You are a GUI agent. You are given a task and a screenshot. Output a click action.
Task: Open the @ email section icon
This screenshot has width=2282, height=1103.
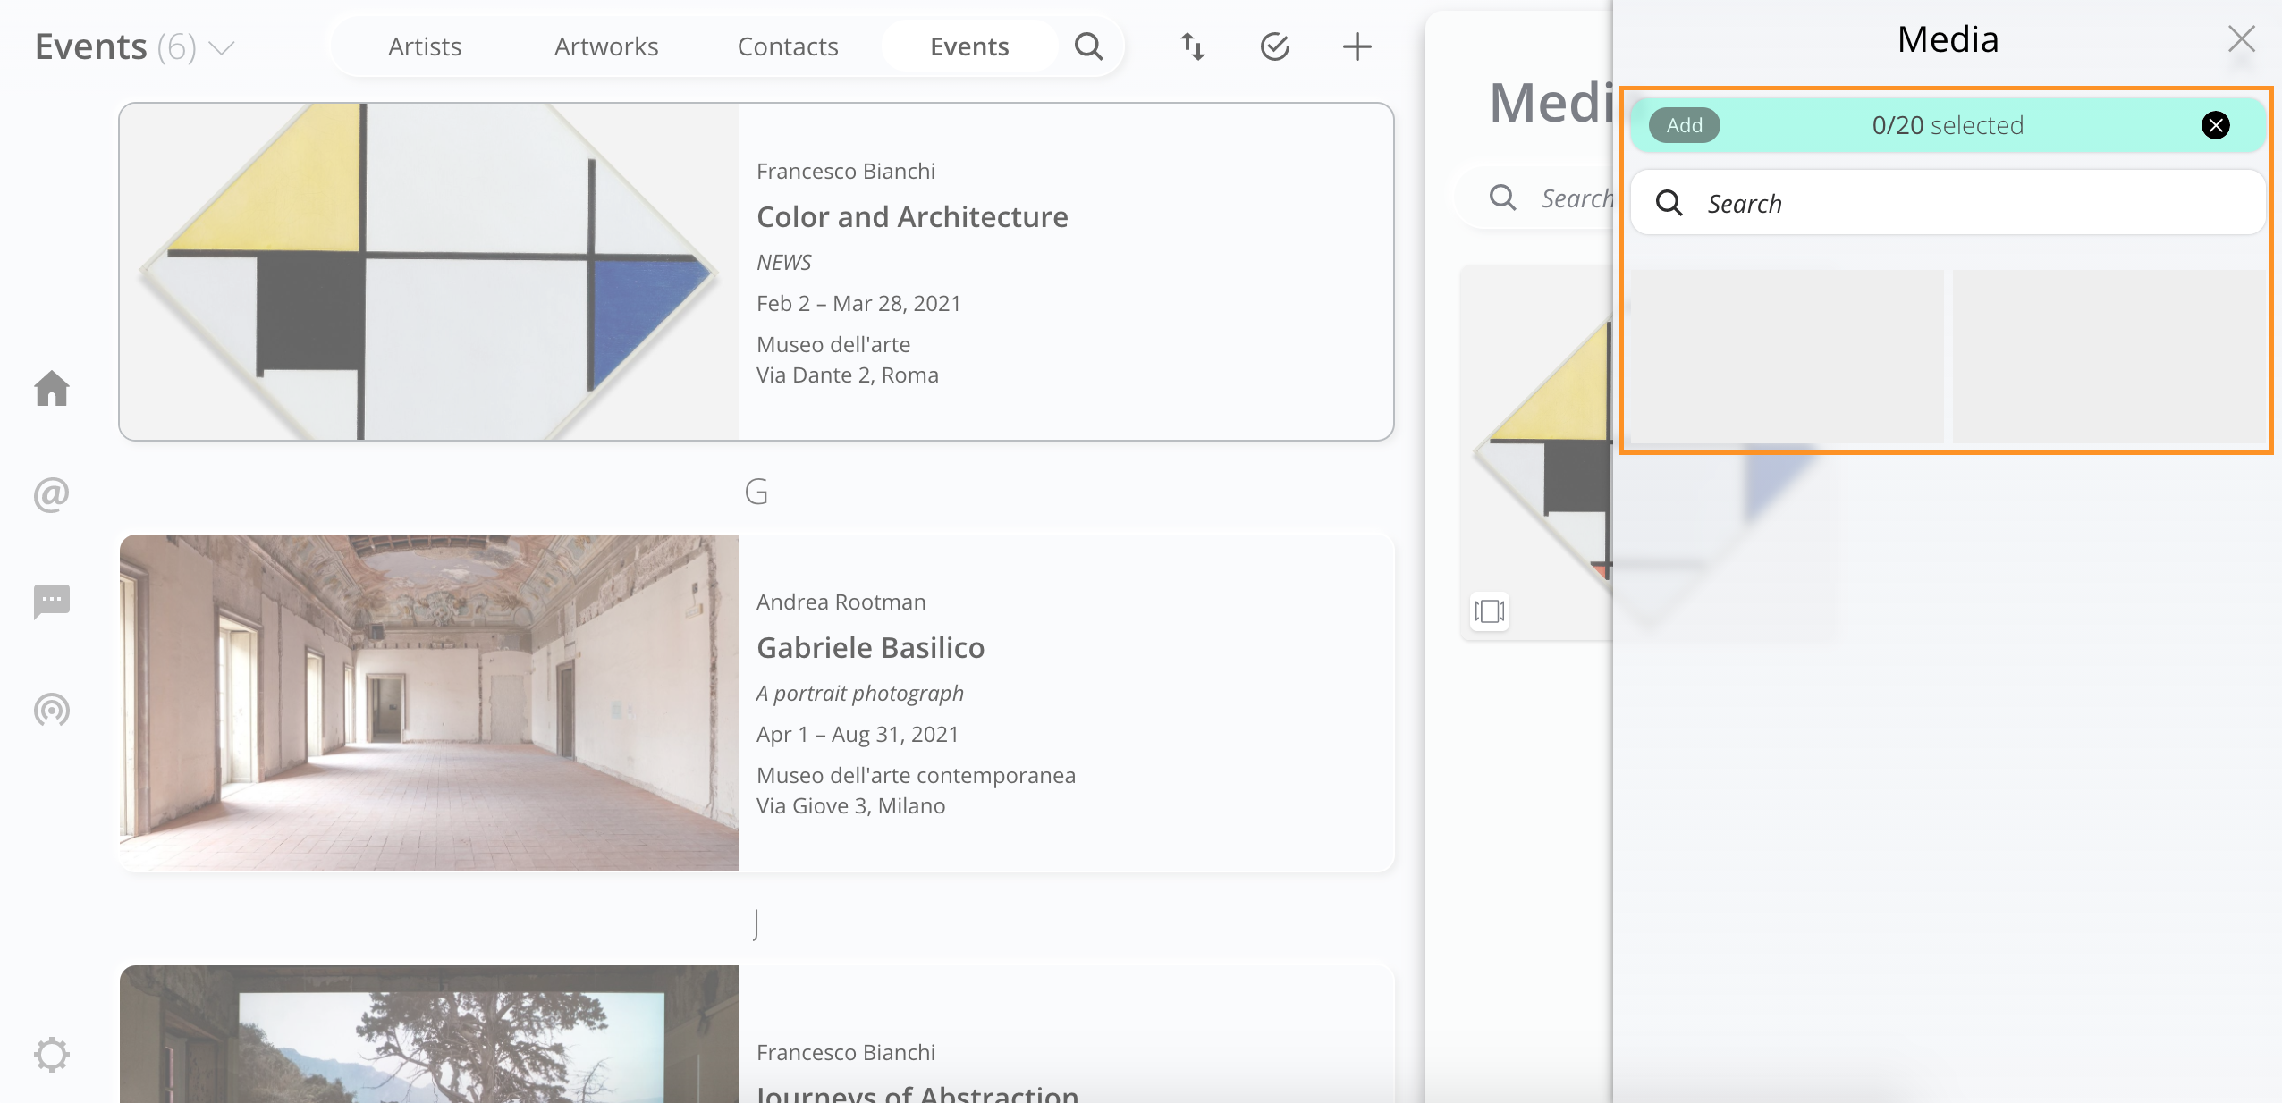(52, 494)
